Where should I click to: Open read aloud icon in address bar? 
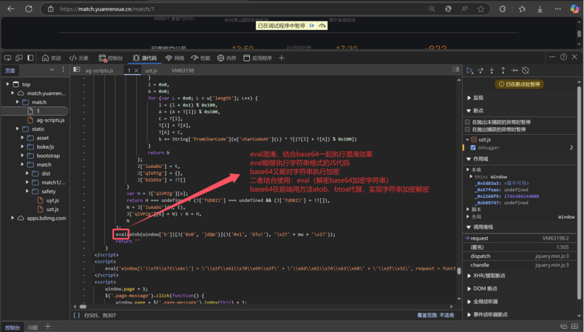pos(464,9)
